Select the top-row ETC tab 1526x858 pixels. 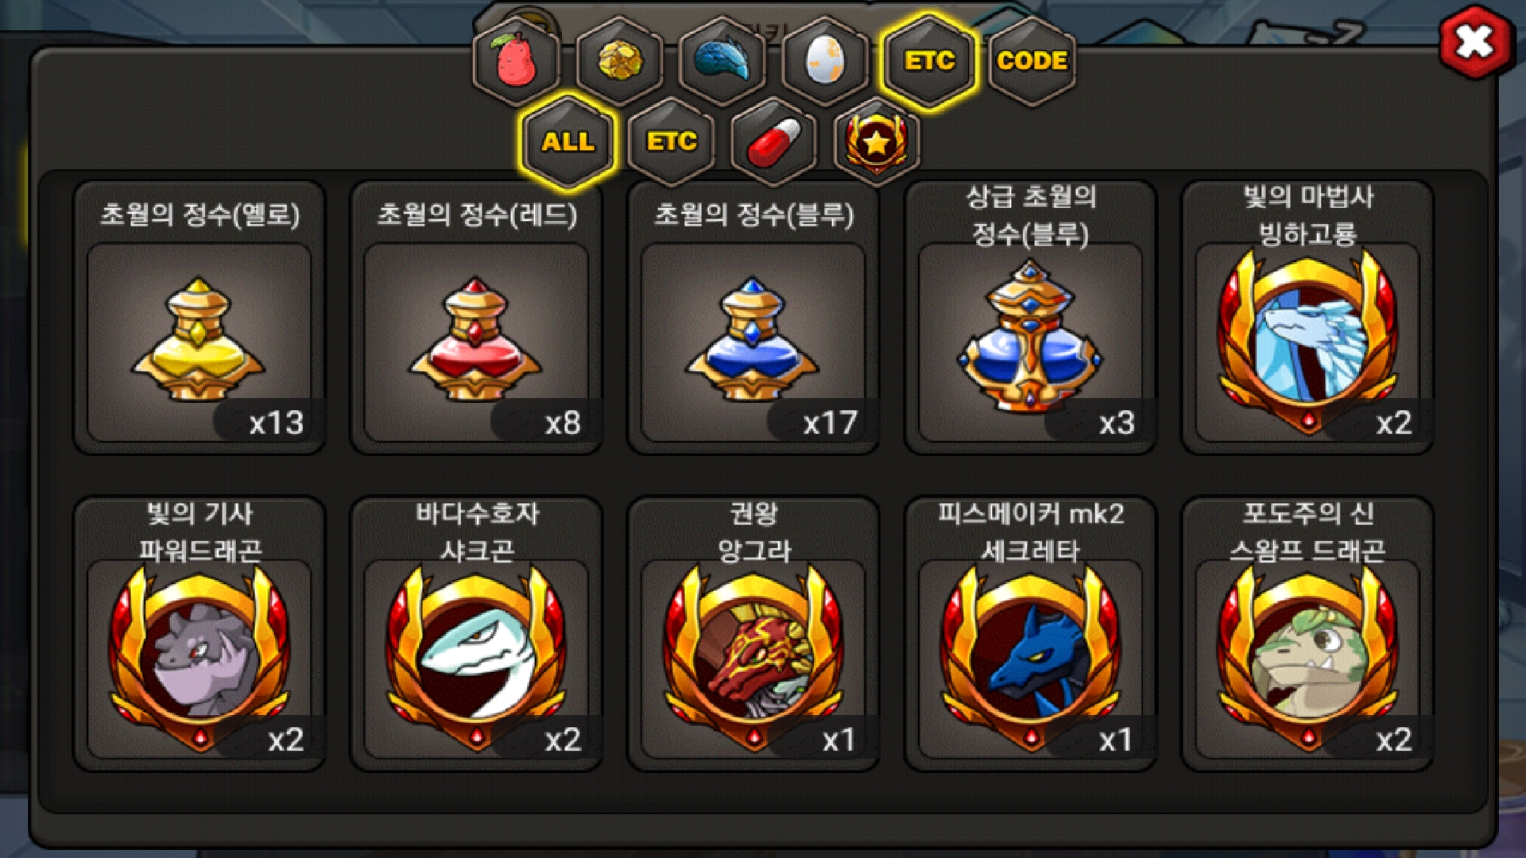coord(928,60)
